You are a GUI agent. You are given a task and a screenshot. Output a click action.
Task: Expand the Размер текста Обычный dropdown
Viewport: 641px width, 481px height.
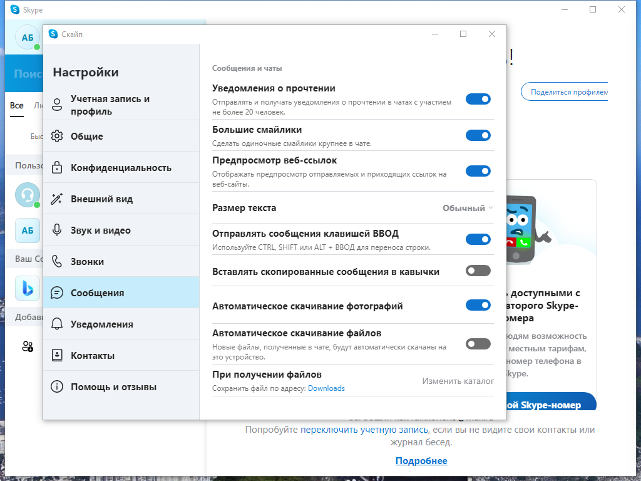tap(468, 208)
